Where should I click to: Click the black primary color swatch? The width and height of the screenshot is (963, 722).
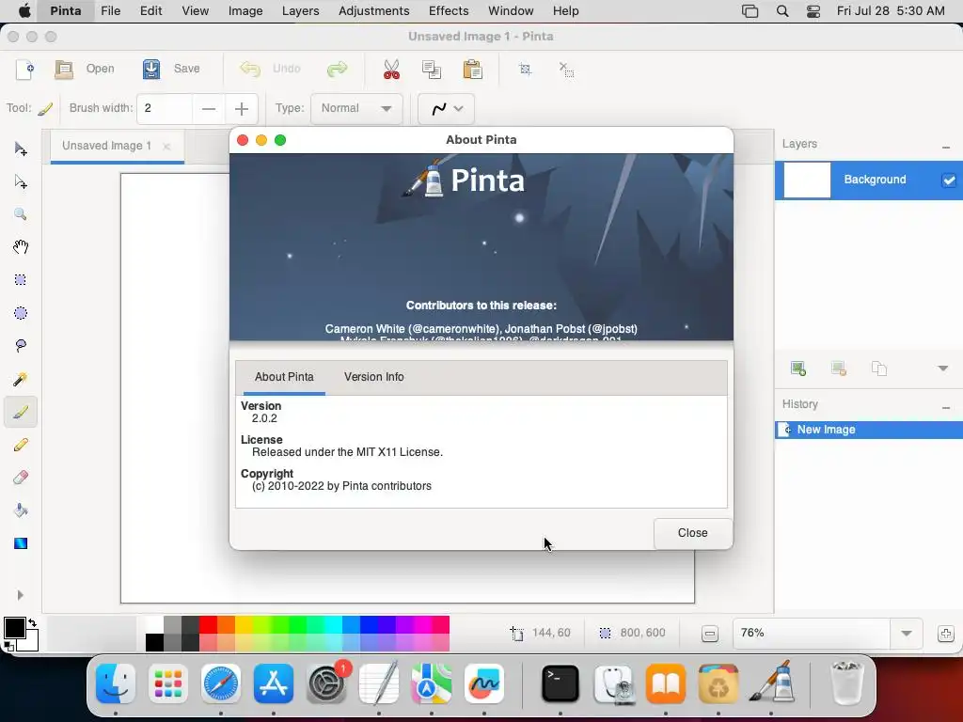(14, 627)
